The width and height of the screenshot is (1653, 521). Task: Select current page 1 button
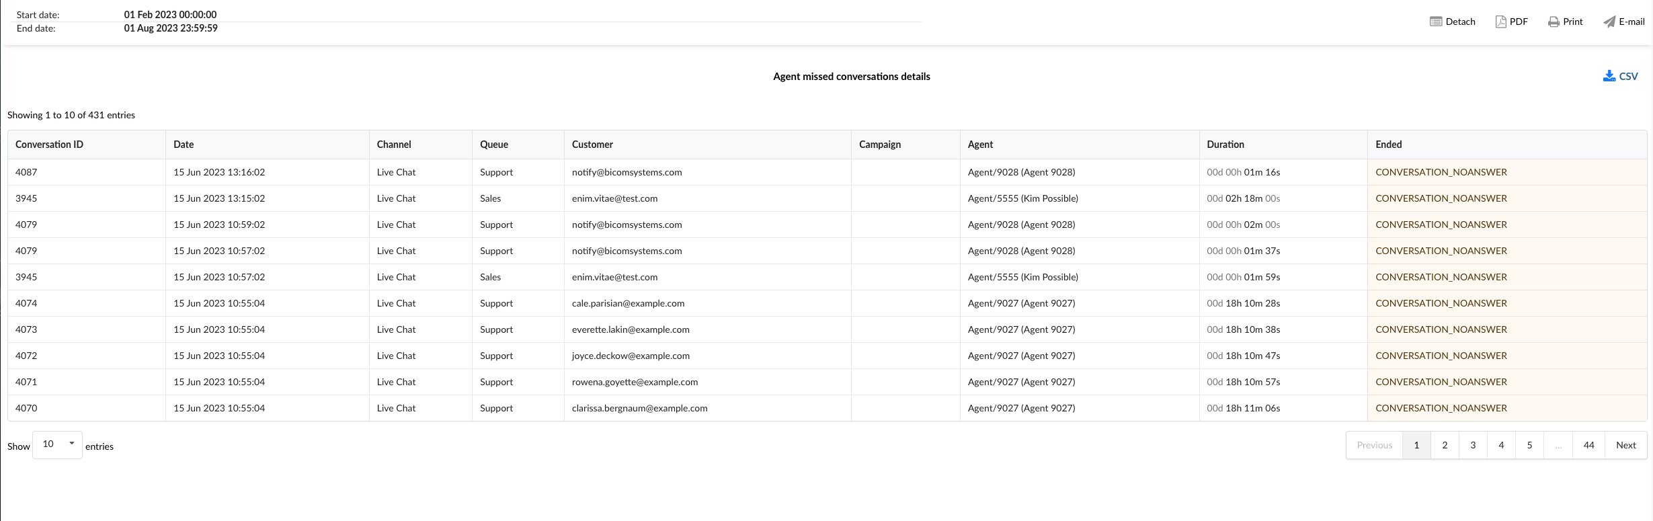[x=1416, y=445]
